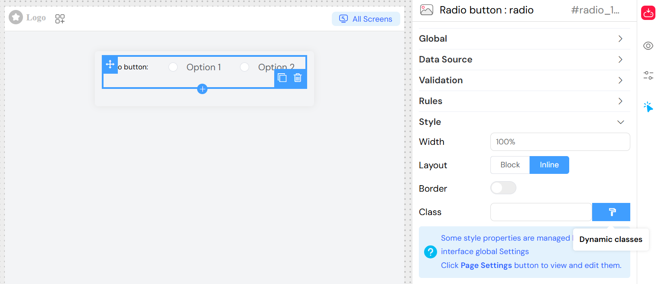Select the Option 2 radio button
The image size is (658, 284).
tap(245, 67)
